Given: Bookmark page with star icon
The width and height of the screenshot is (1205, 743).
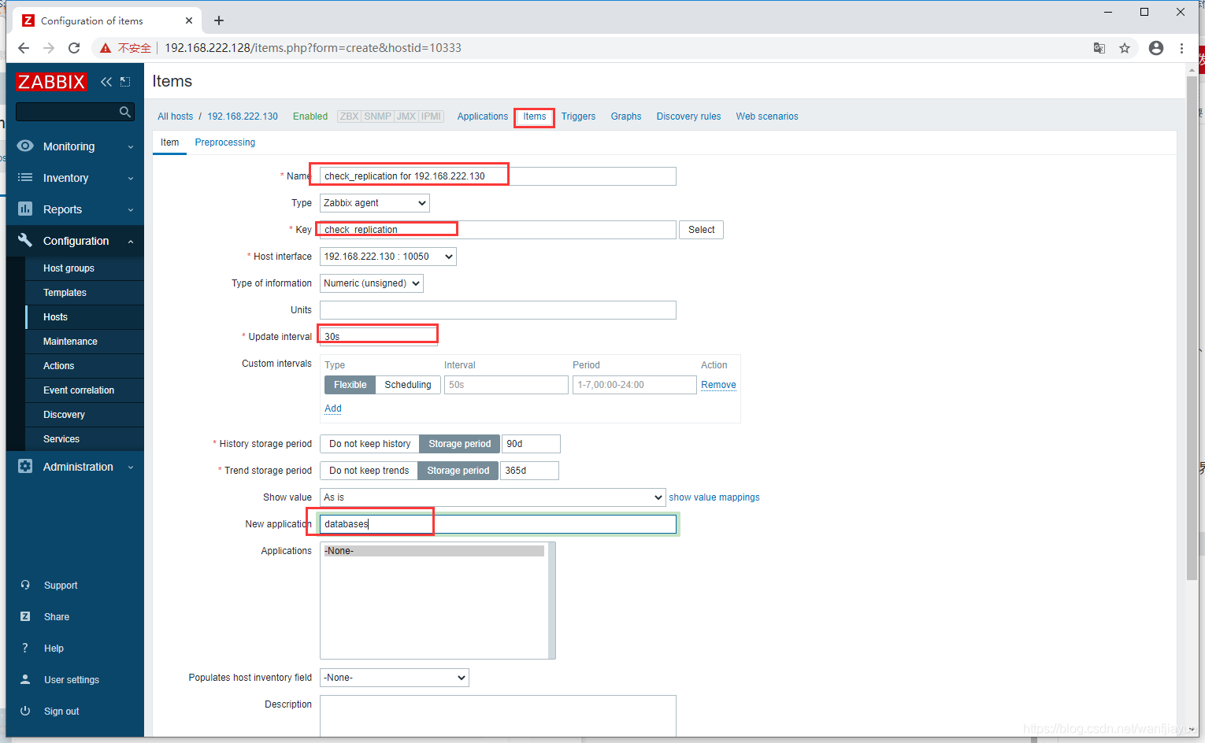Looking at the screenshot, I should (1125, 48).
